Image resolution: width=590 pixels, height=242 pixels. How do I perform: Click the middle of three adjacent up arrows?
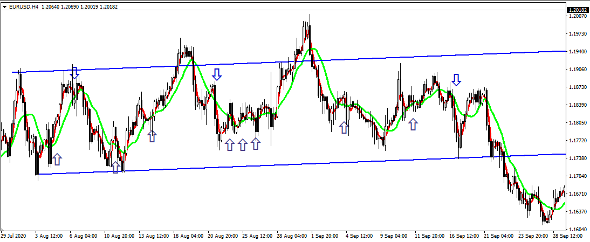pyautogui.click(x=243, y=144)
